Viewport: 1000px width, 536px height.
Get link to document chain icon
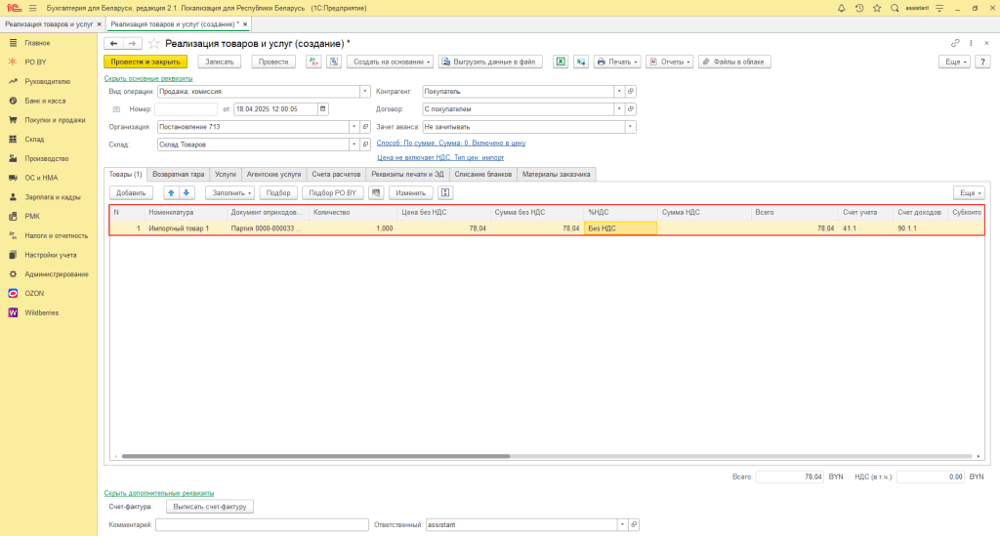coord(955,43)
